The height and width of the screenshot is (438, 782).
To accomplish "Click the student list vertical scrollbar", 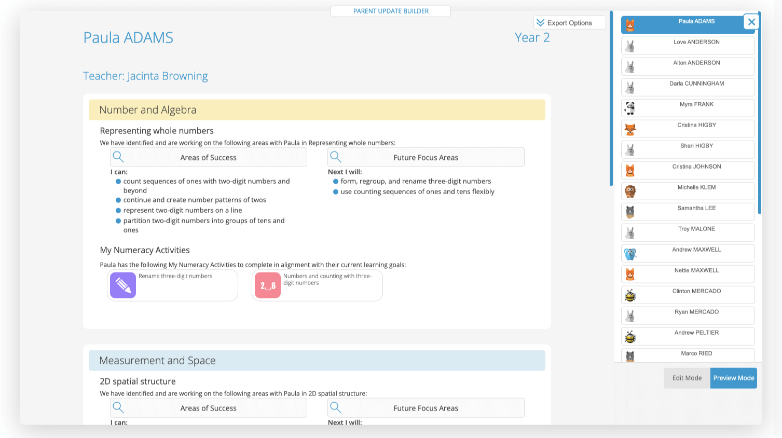I will tap(760, 114).
